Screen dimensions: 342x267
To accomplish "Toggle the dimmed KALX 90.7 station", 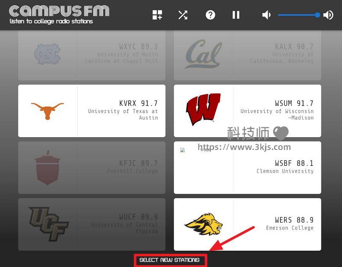I will 248,56.
